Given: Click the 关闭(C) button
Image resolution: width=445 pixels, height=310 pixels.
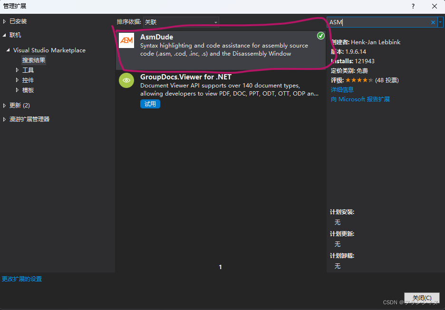Looking at the screenshot, I should [422, 297].
